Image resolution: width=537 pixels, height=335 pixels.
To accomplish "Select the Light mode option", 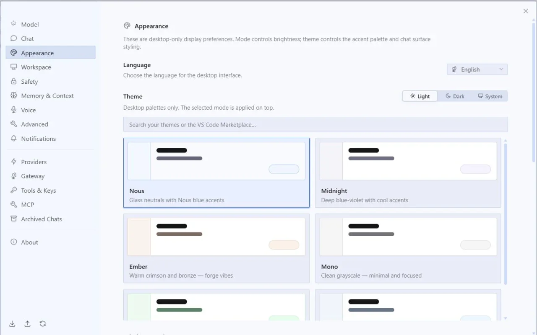I will [420, 96].
